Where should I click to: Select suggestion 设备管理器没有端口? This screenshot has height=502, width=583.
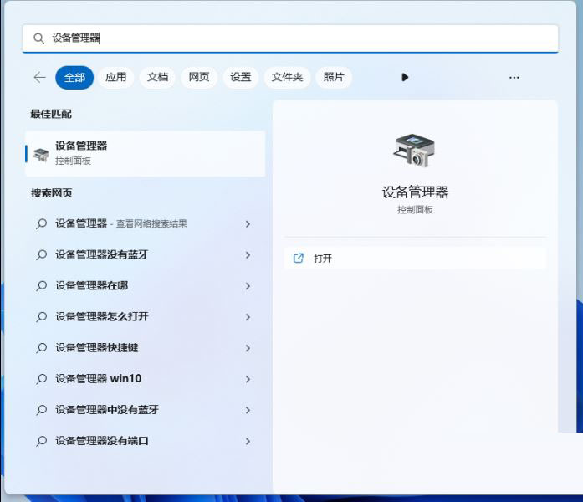pos(146,441)
